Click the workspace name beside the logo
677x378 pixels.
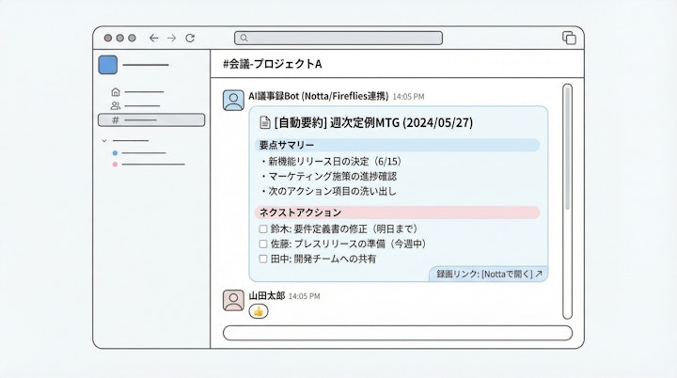(x=146, y=65)
